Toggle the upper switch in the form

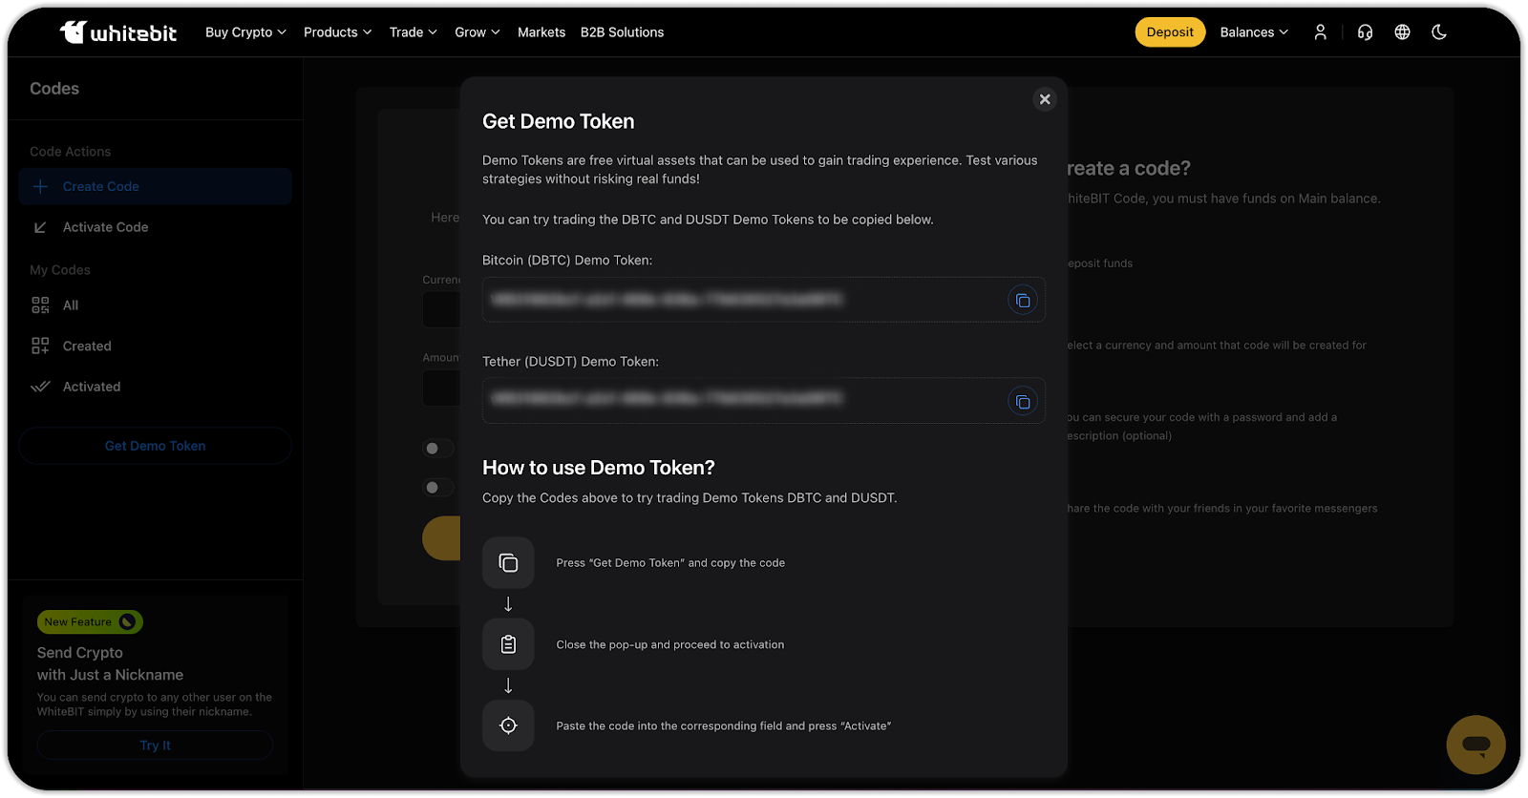(x=437, y=449)
